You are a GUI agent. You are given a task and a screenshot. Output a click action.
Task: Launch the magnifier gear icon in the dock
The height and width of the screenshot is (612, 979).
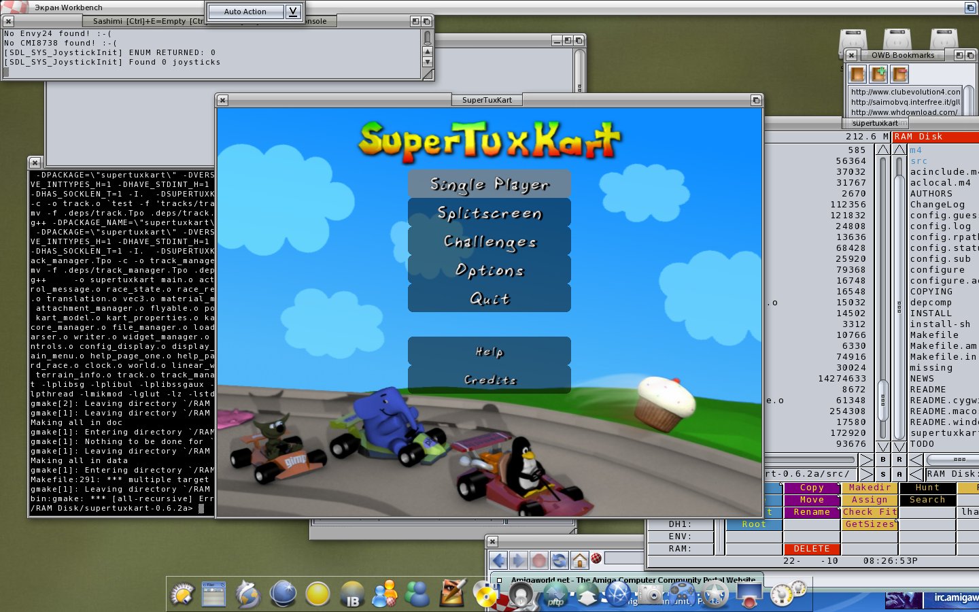pyautogui.click(x=182, y=594)
